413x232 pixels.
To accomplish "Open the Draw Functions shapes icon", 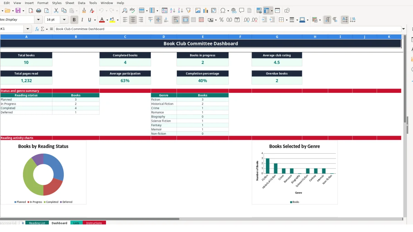I will (x=287, y=11).
